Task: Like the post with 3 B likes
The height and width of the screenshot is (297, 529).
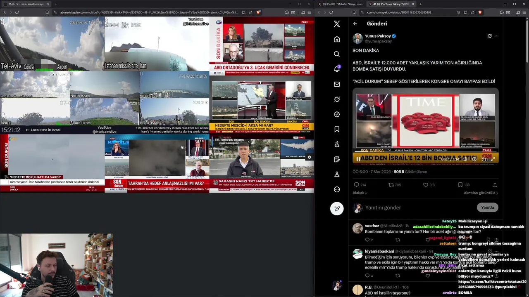Action: [x=429, y=185]
